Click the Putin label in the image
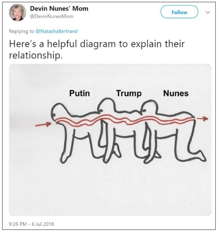The image size is (217, 232). pos(79,93)
